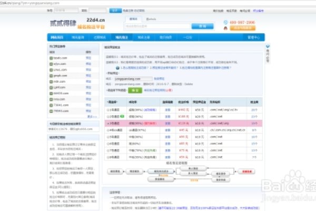Select the channel 5 radio button
316x211 pixels.
108,136
